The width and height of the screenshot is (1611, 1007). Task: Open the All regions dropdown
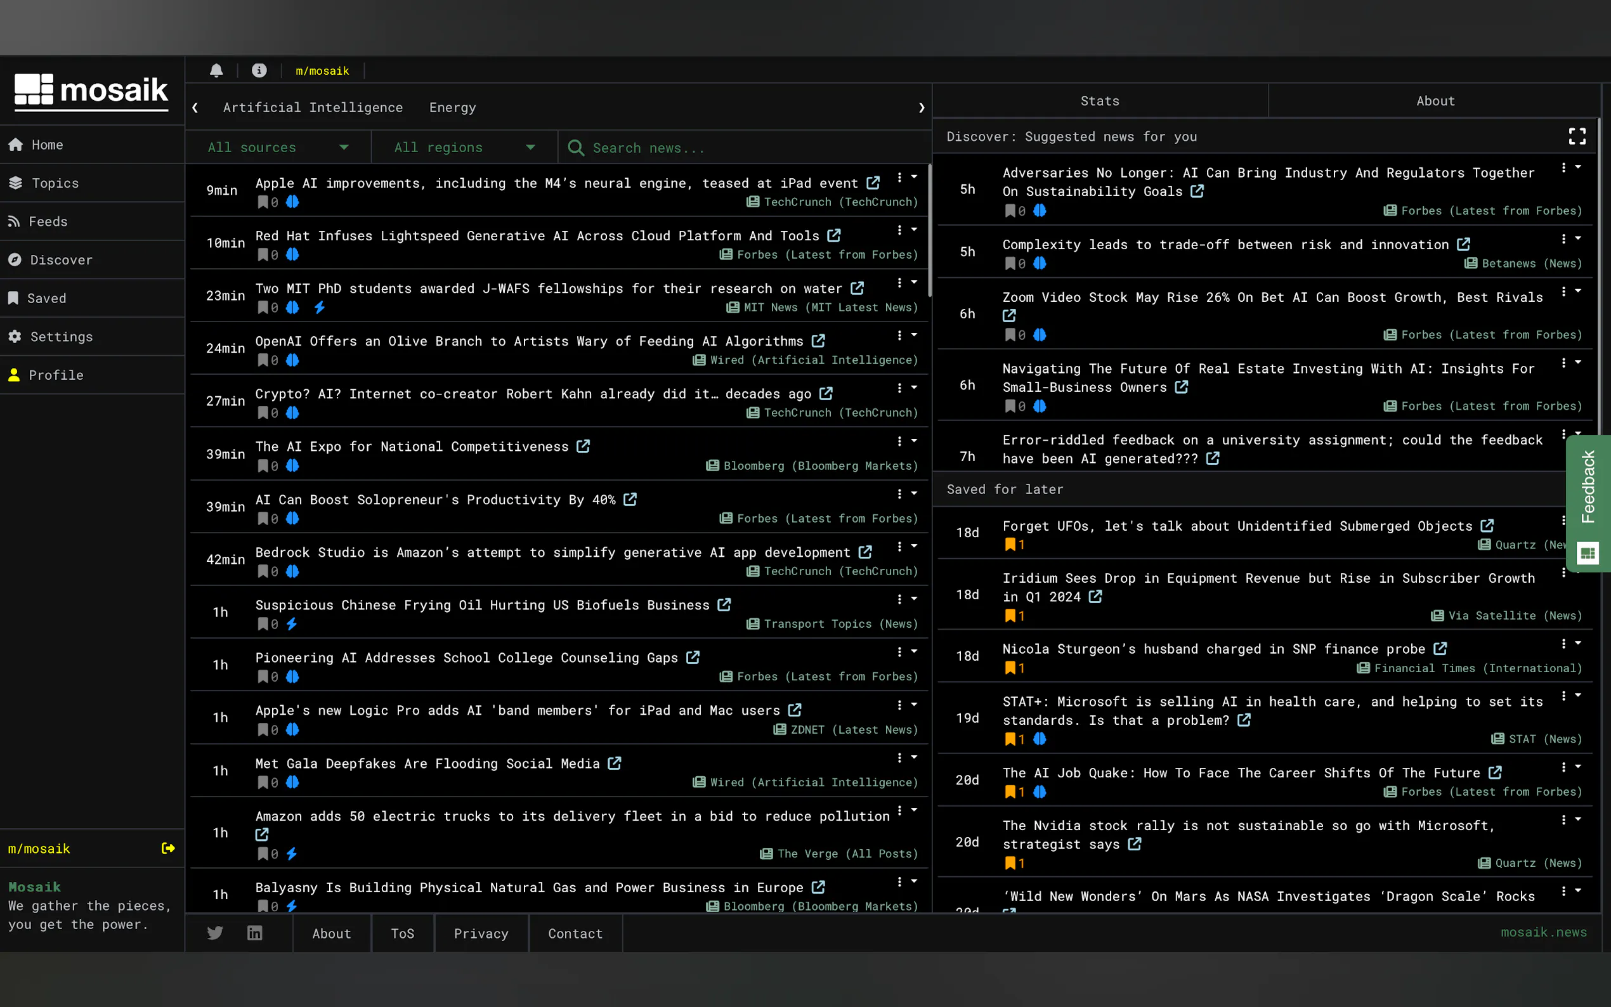click(x=464, y=147)
